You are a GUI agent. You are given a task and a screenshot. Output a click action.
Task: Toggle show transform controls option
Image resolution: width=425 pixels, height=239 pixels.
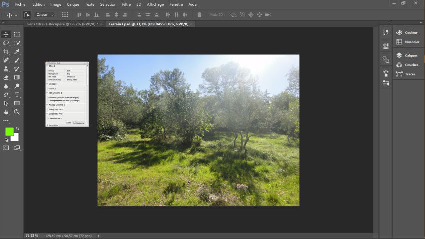pyautogui.click(x=65, y=15)
